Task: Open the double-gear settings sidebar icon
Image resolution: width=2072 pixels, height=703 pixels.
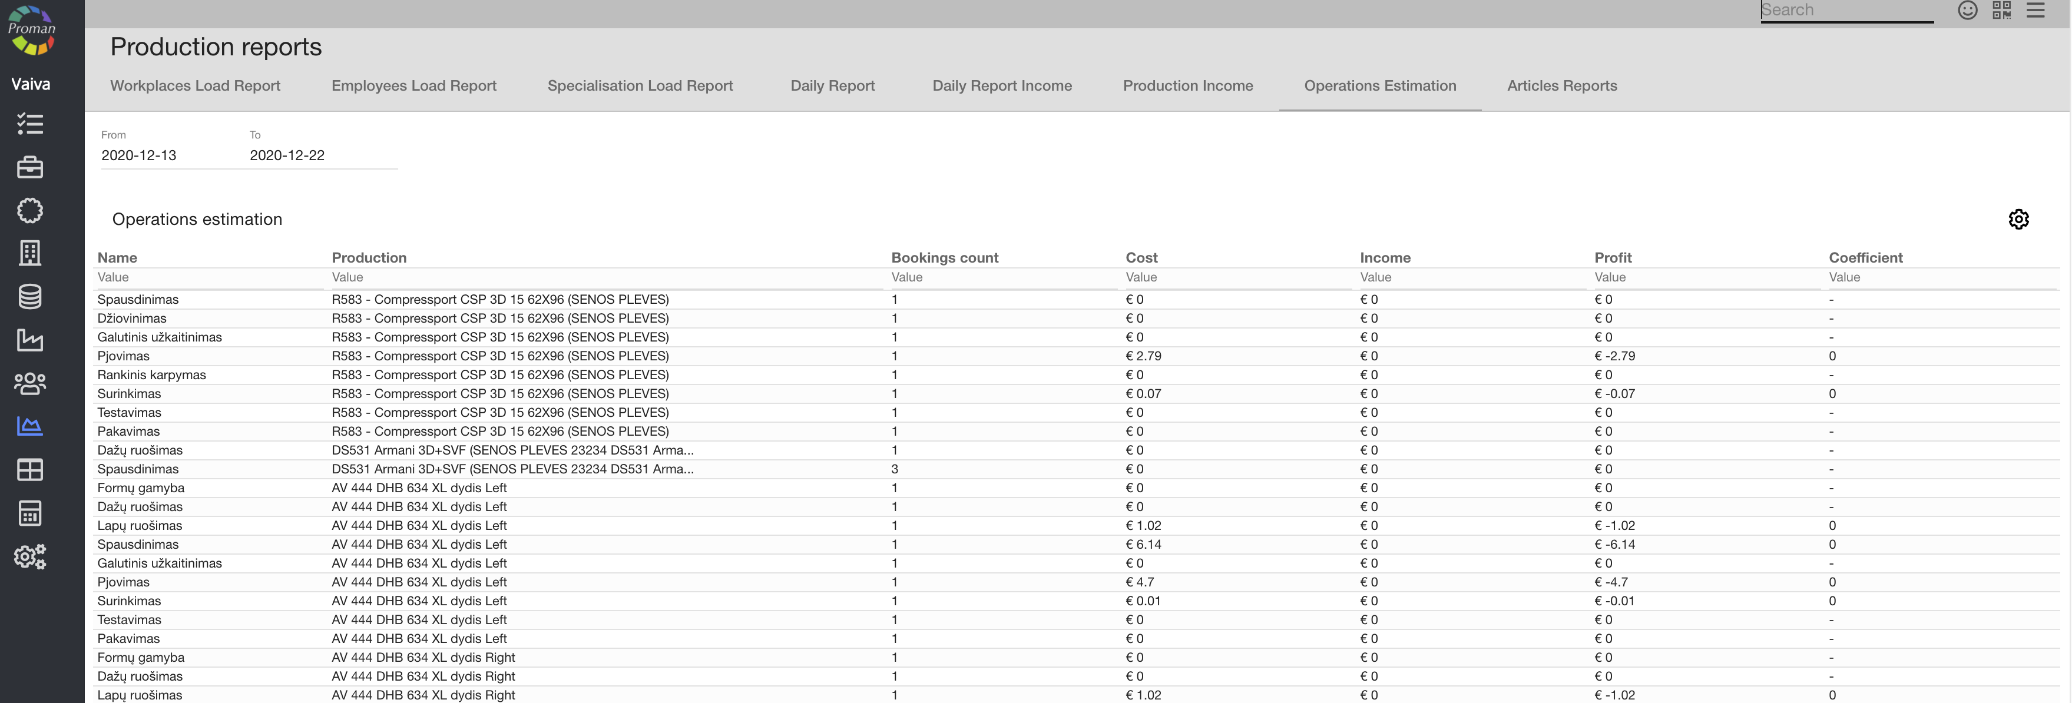Action: click(x=30, y=556)
